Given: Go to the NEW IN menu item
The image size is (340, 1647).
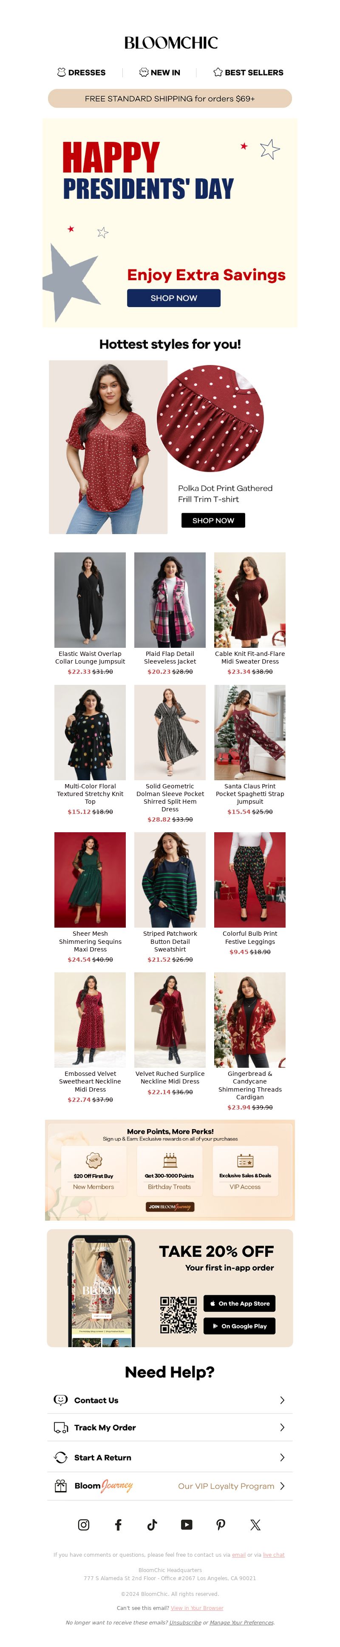Looking at the screenshot, I should [159, 72].
